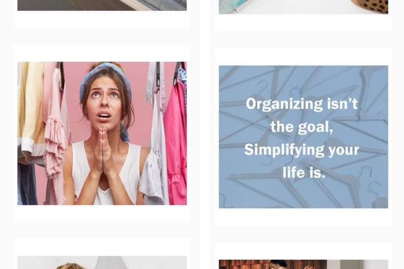Select the white caption area below quote card
This screenshot has width=404, height=269.
[x=303, y=216]
